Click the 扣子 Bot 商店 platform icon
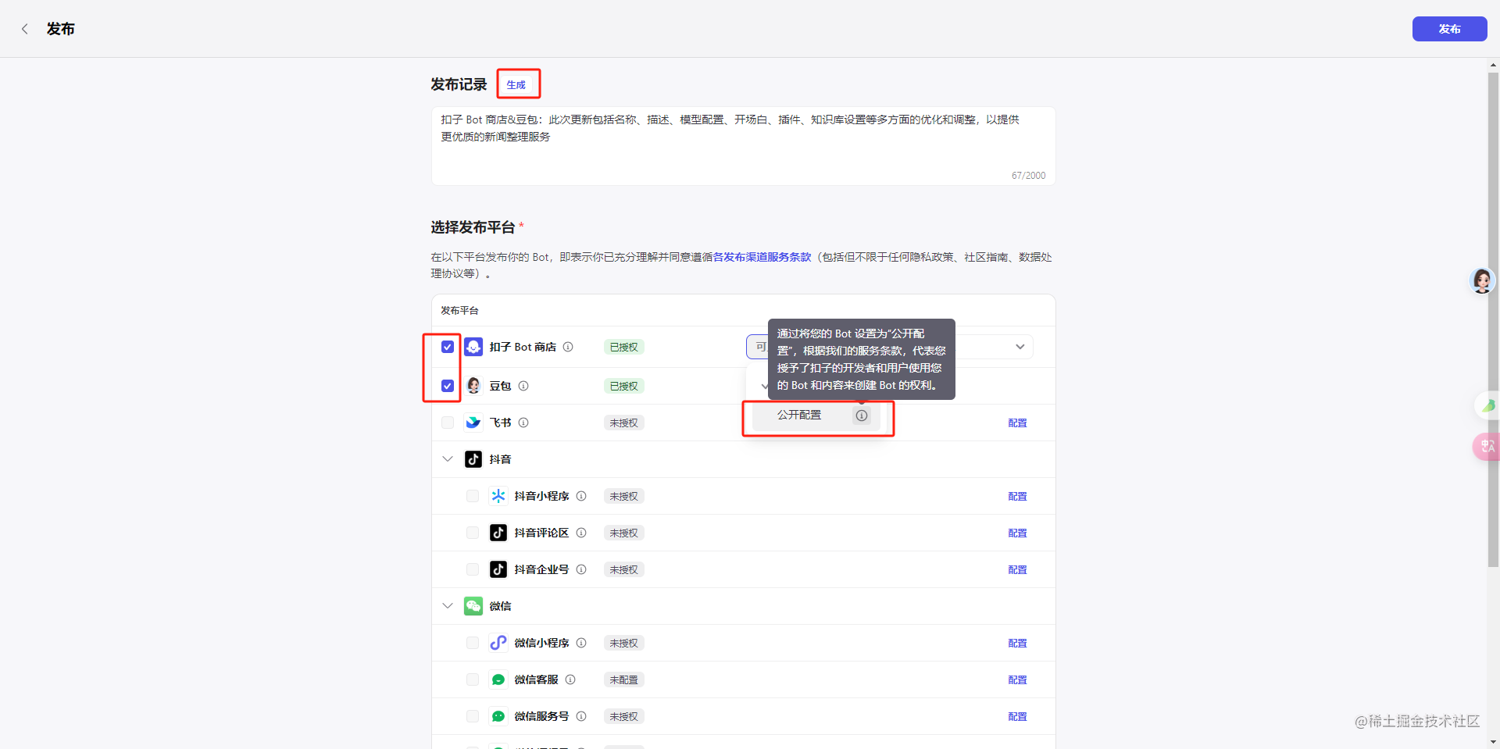This screenshot has width=1500, height=749. pos(473,347)
